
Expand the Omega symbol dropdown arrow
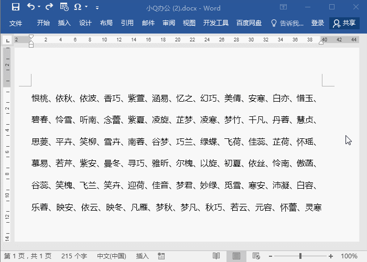pyautogui.click(x=86, y=7)
